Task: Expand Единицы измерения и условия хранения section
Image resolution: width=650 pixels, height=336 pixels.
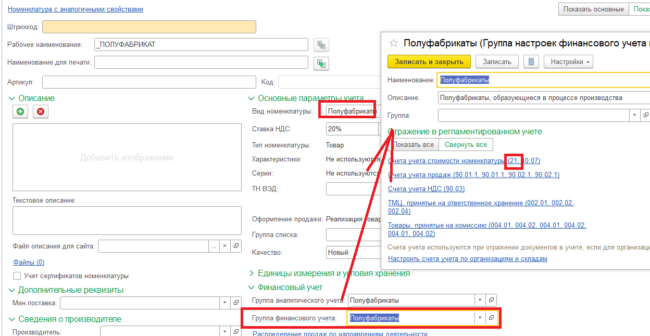Action: [x=252, y=273]
